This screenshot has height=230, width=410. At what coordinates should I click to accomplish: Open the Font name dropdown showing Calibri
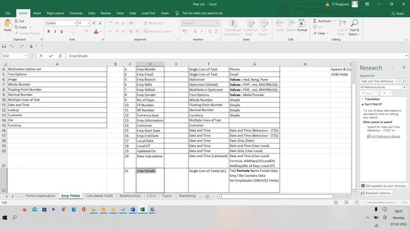click(x=74, y=23)
